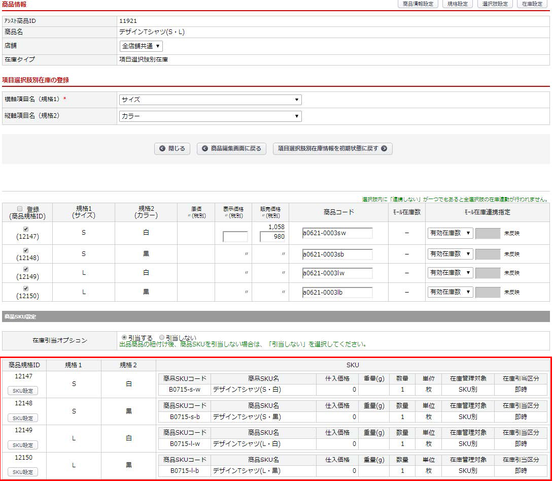Click the 閉じる button

tap(172, 149)
